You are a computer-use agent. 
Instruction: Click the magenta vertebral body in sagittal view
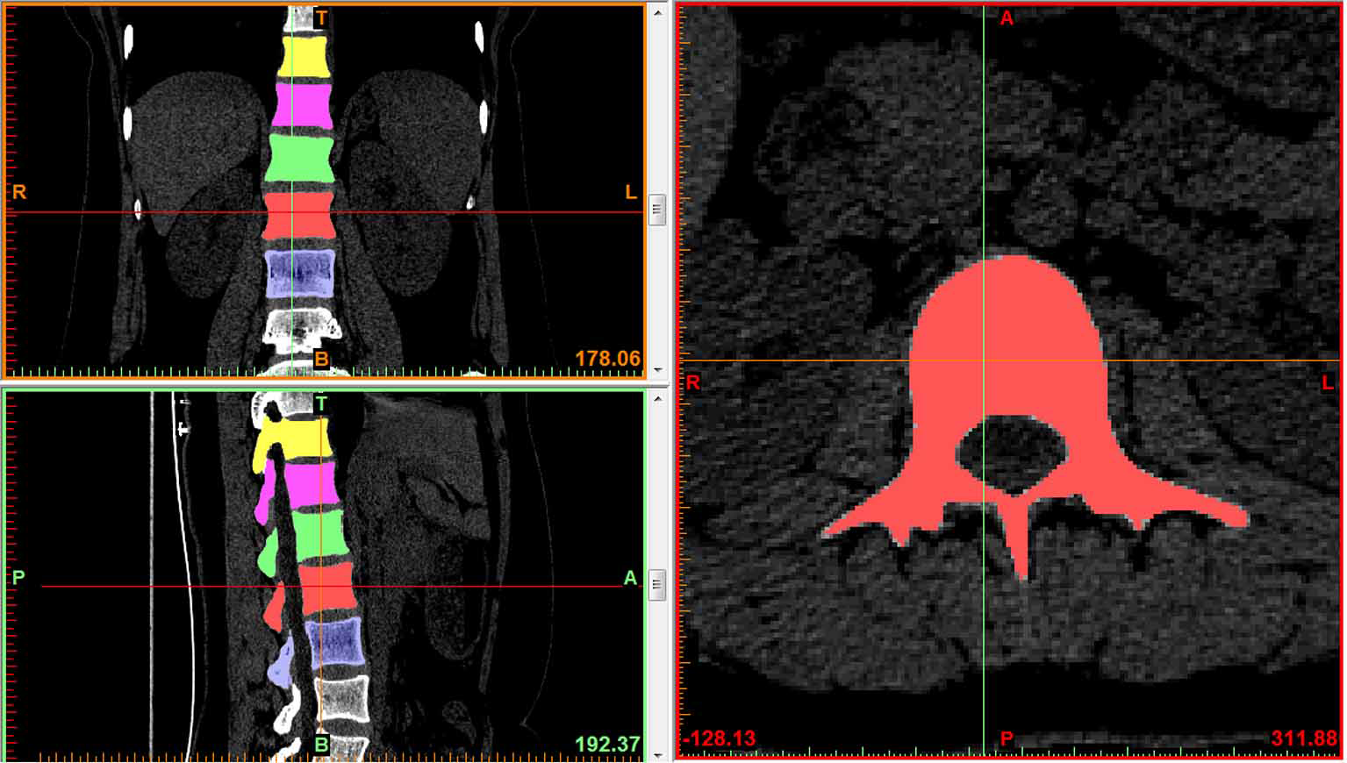313,484
